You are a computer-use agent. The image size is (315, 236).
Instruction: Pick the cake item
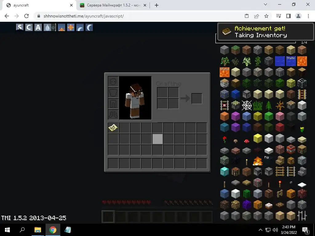pyautogui.click(x=269, y=205)
